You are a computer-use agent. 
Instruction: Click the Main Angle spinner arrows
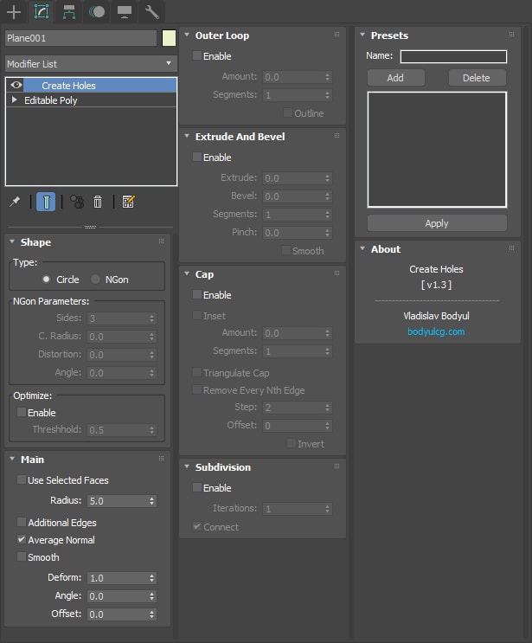(x=151, y=596)
